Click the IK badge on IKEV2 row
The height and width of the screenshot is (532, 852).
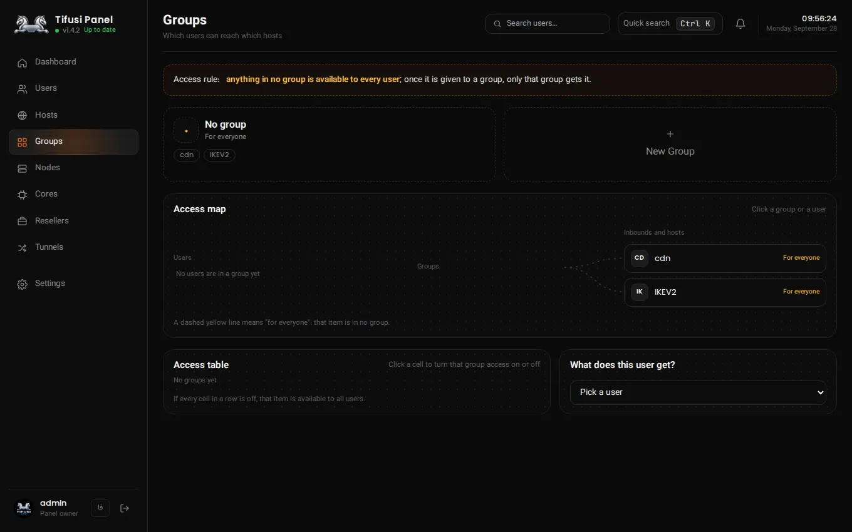[x=640, y=292]
